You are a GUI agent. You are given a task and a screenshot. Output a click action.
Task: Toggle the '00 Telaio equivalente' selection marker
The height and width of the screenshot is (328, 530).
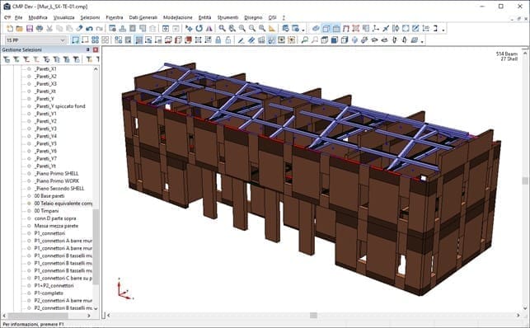29,204
